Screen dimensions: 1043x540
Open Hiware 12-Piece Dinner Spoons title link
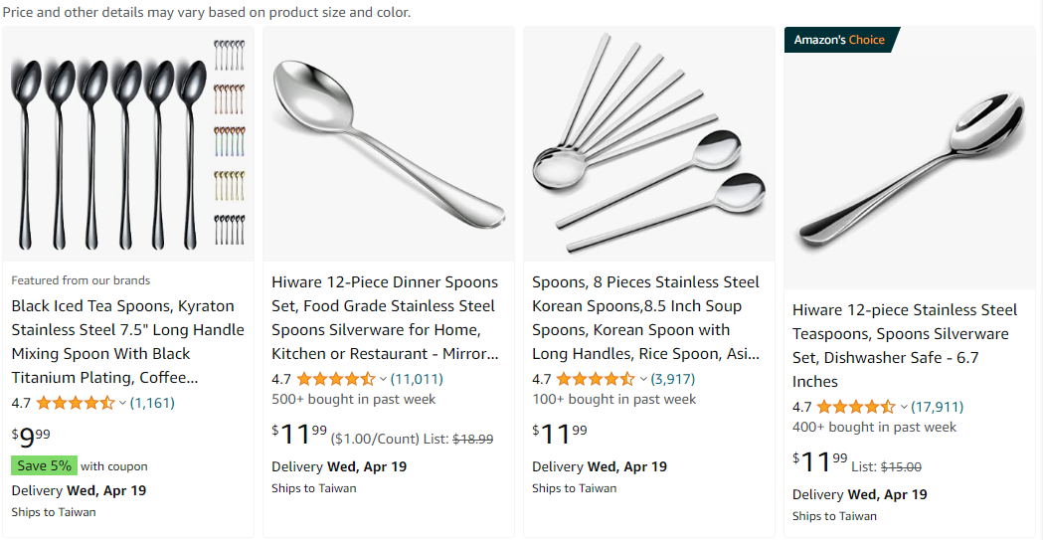[x=385, y=318]
